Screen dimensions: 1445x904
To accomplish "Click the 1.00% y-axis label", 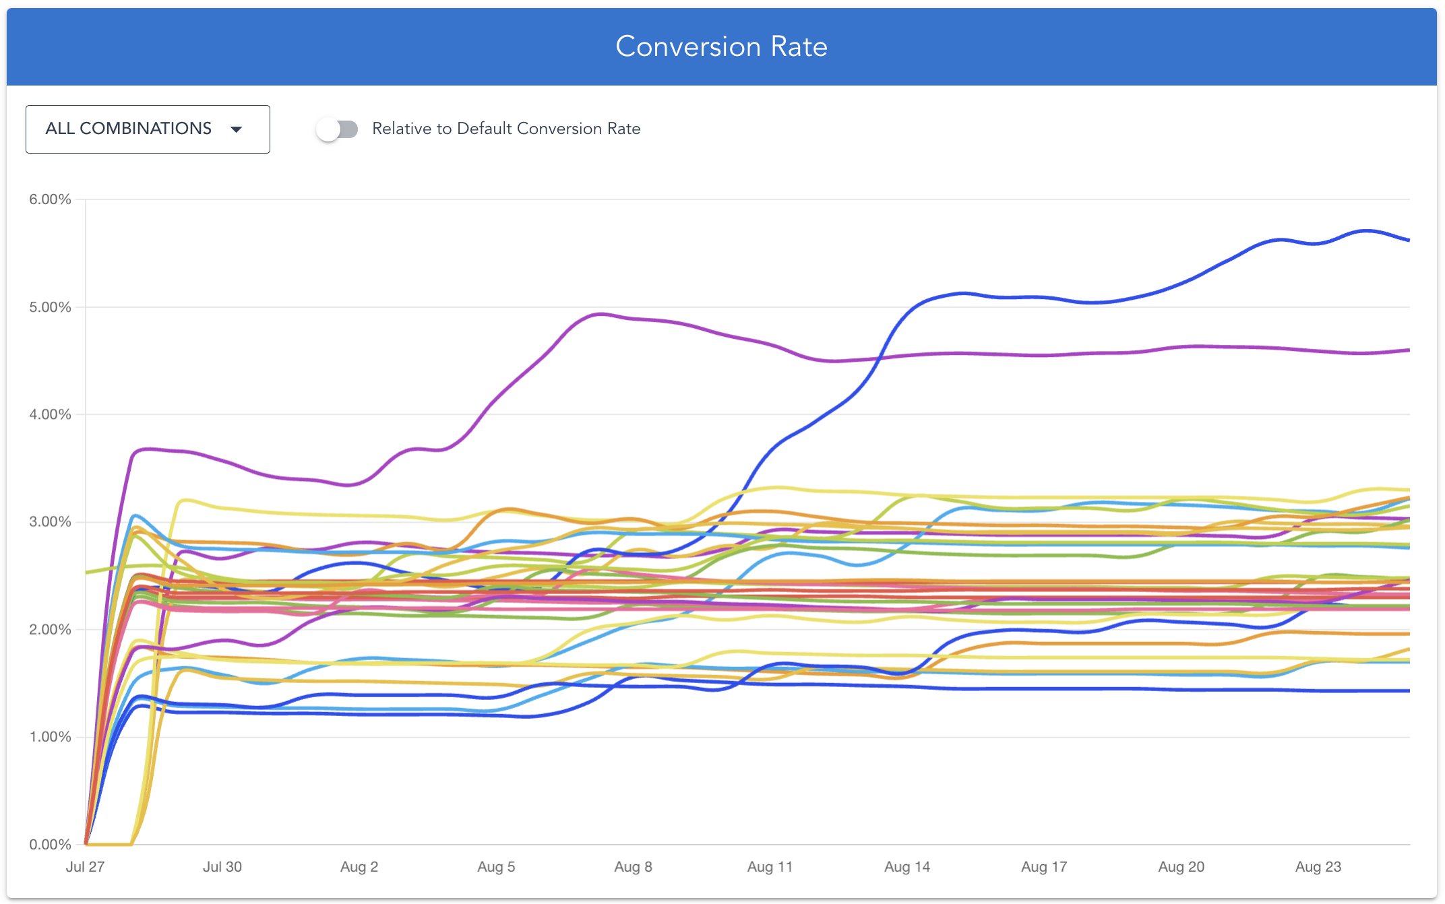I will point(50,737).
